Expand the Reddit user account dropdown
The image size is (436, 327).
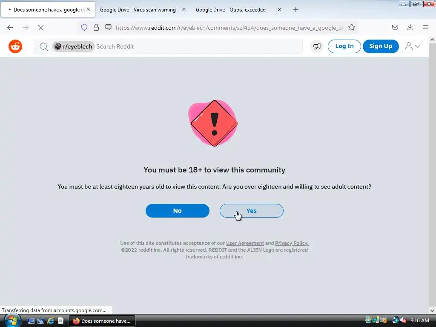coord(412,46)
